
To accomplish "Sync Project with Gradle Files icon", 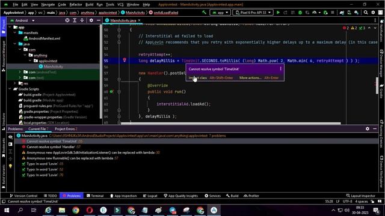I will click(342, 13).
